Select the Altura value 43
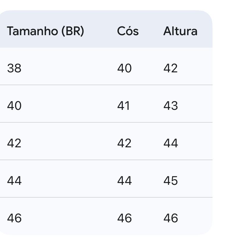 [170, 106]
